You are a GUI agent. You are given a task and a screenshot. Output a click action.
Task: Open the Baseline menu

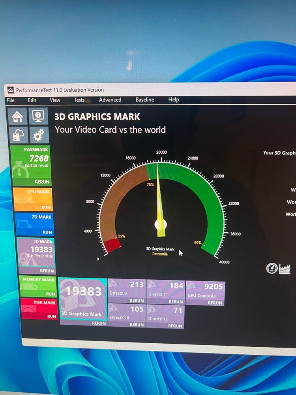coord(145,100)
